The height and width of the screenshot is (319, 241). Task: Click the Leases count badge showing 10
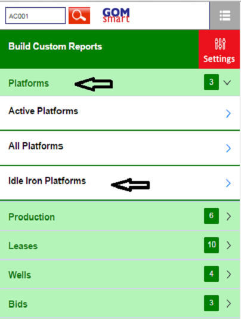(211, 245)
